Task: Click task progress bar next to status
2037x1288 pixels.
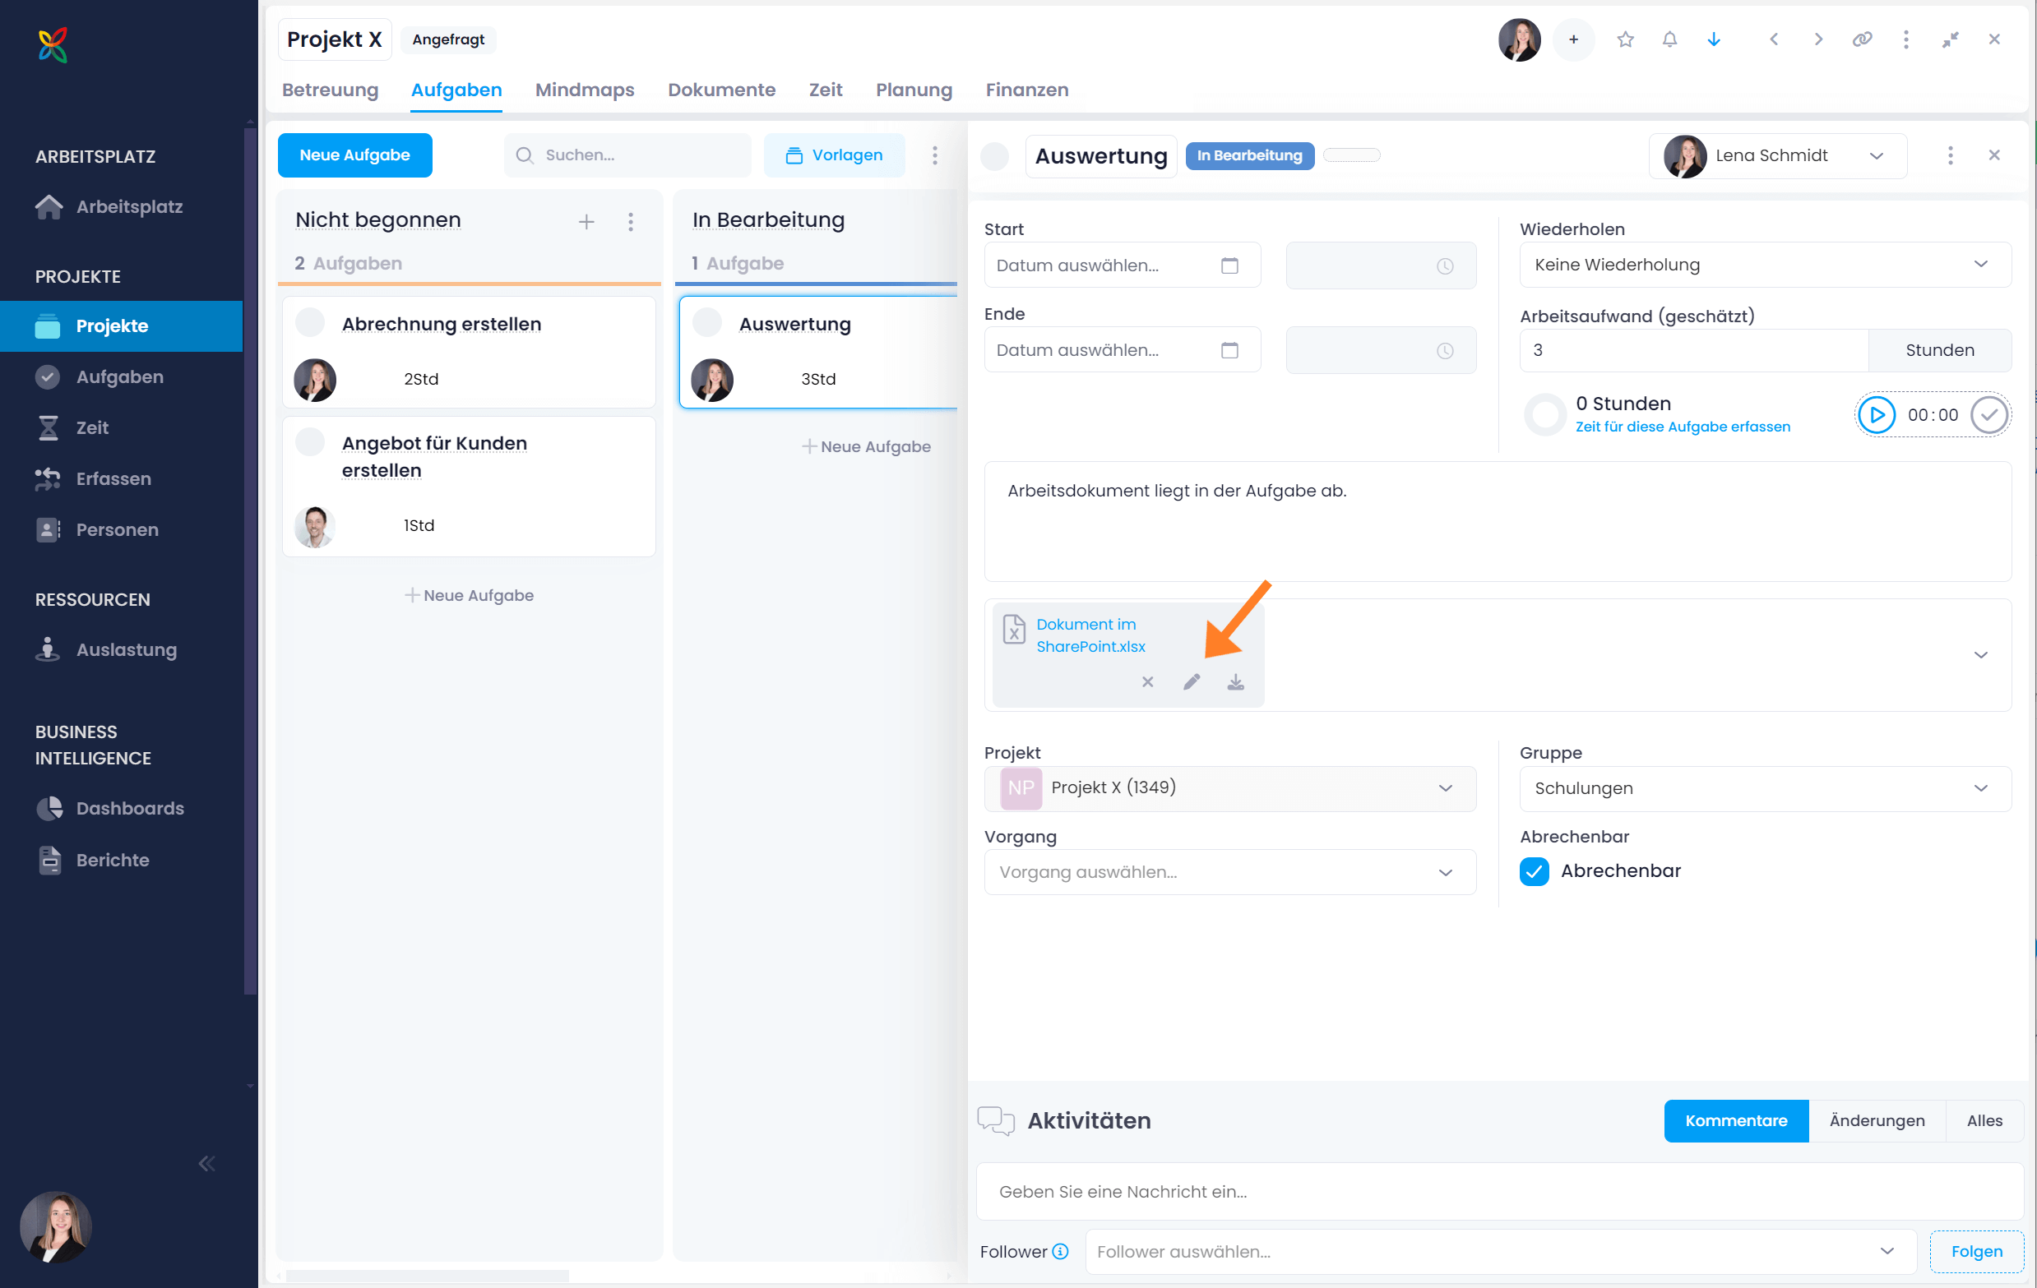Action: click(1351, 155)
